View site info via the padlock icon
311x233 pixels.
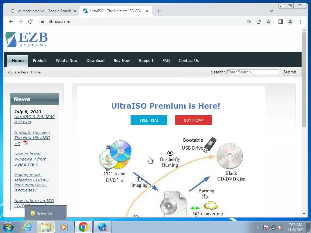tap(42, 22)
